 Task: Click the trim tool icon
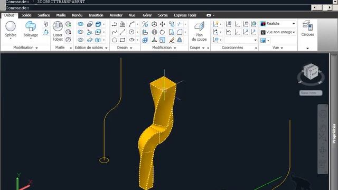point(180,24)
